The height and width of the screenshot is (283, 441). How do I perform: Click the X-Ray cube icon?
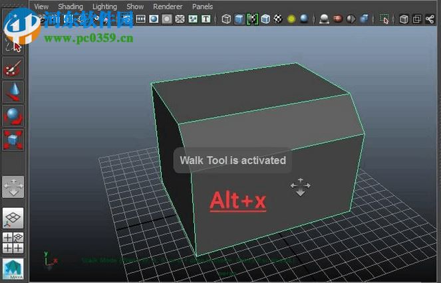(x=404, y=19)
